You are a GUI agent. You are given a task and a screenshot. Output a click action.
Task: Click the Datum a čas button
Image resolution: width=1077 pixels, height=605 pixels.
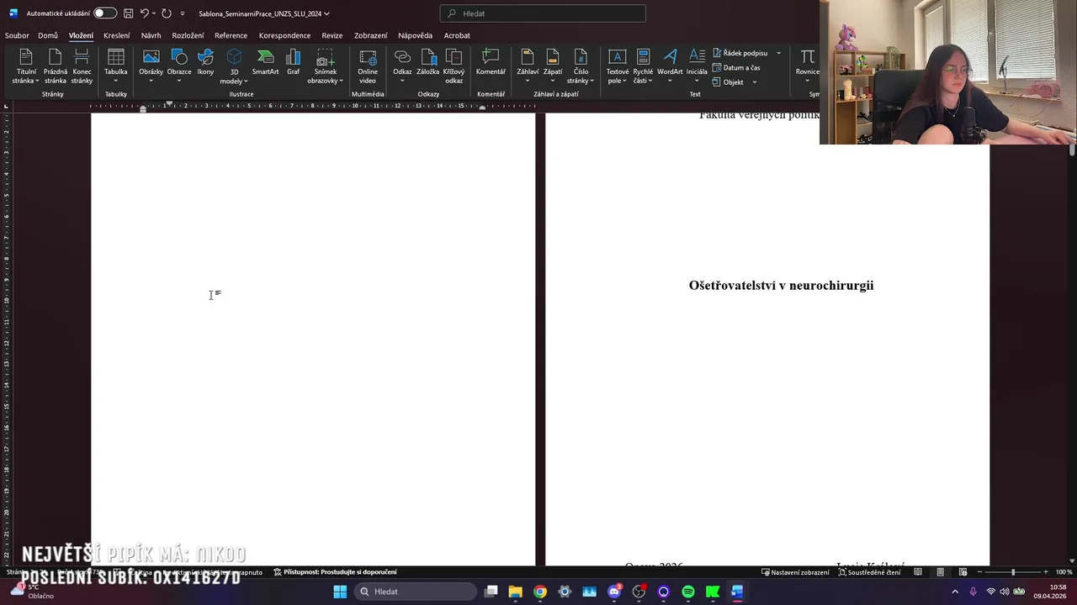736,67
